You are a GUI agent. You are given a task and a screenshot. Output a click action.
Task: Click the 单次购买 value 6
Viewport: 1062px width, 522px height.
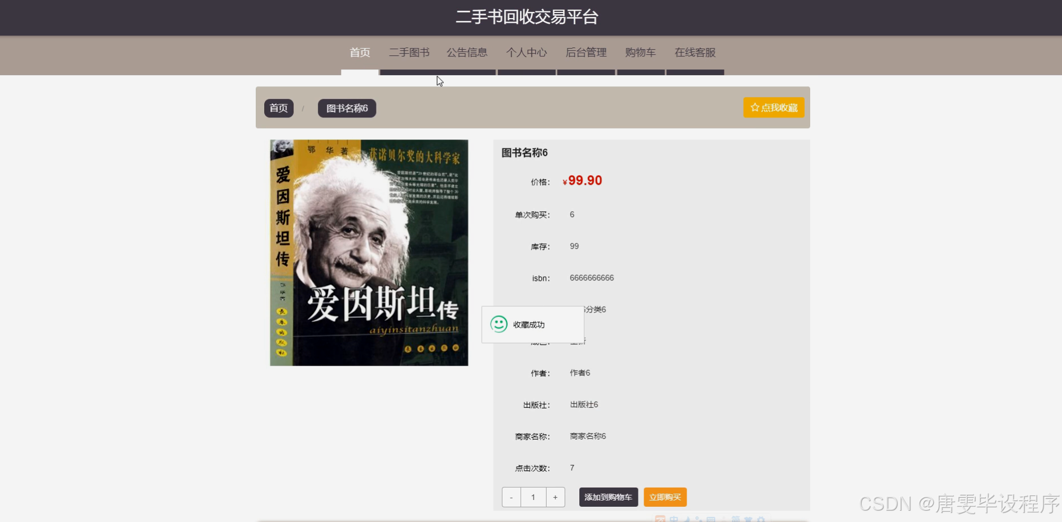[572, 215]
